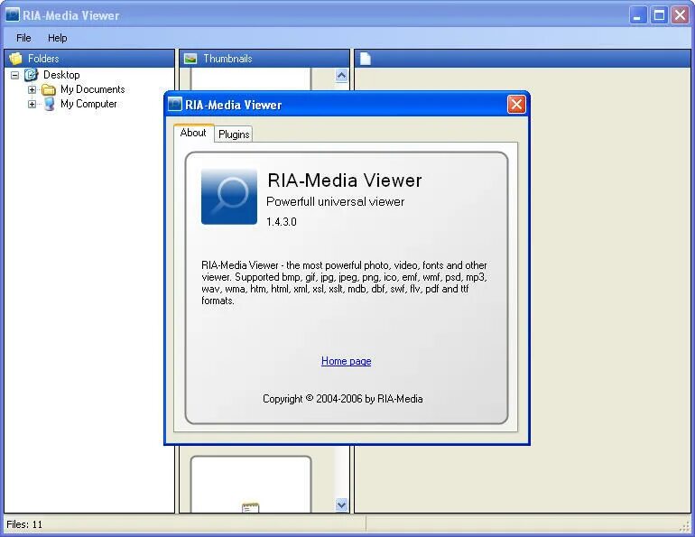Click the Copyright 2004-2006 by RIA-Media text
Image resolution: width=695 pixels, height=537 pixels.
point(343,399)
